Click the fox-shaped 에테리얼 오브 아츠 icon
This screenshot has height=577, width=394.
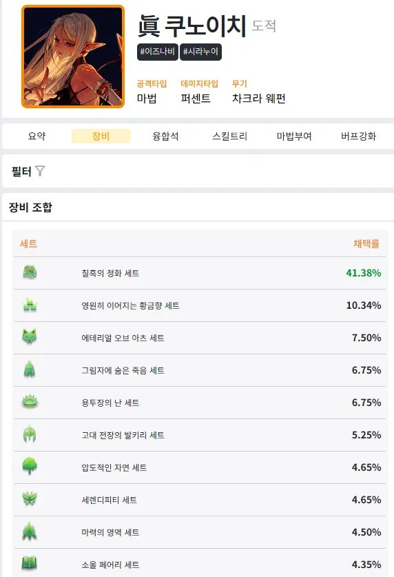click(30, 337)
